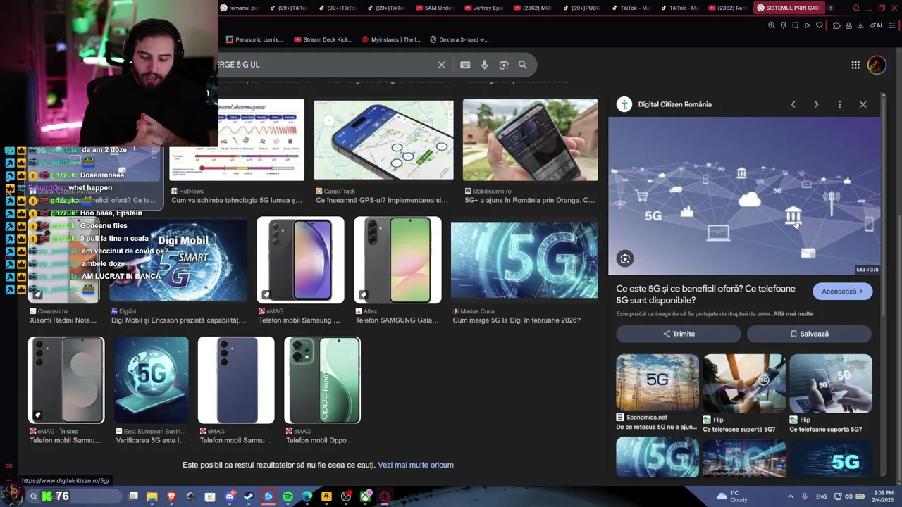Open the Panasonic Lumix bookmark
This screenshot has height=507, width=902.
coord(254,39)
